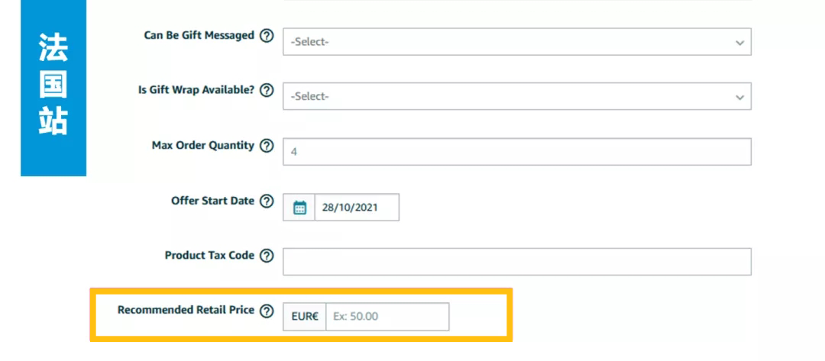This screenshot has width=825, height=361.
Task: Click into the Product Tax Code field
Action: pos(516,262)
